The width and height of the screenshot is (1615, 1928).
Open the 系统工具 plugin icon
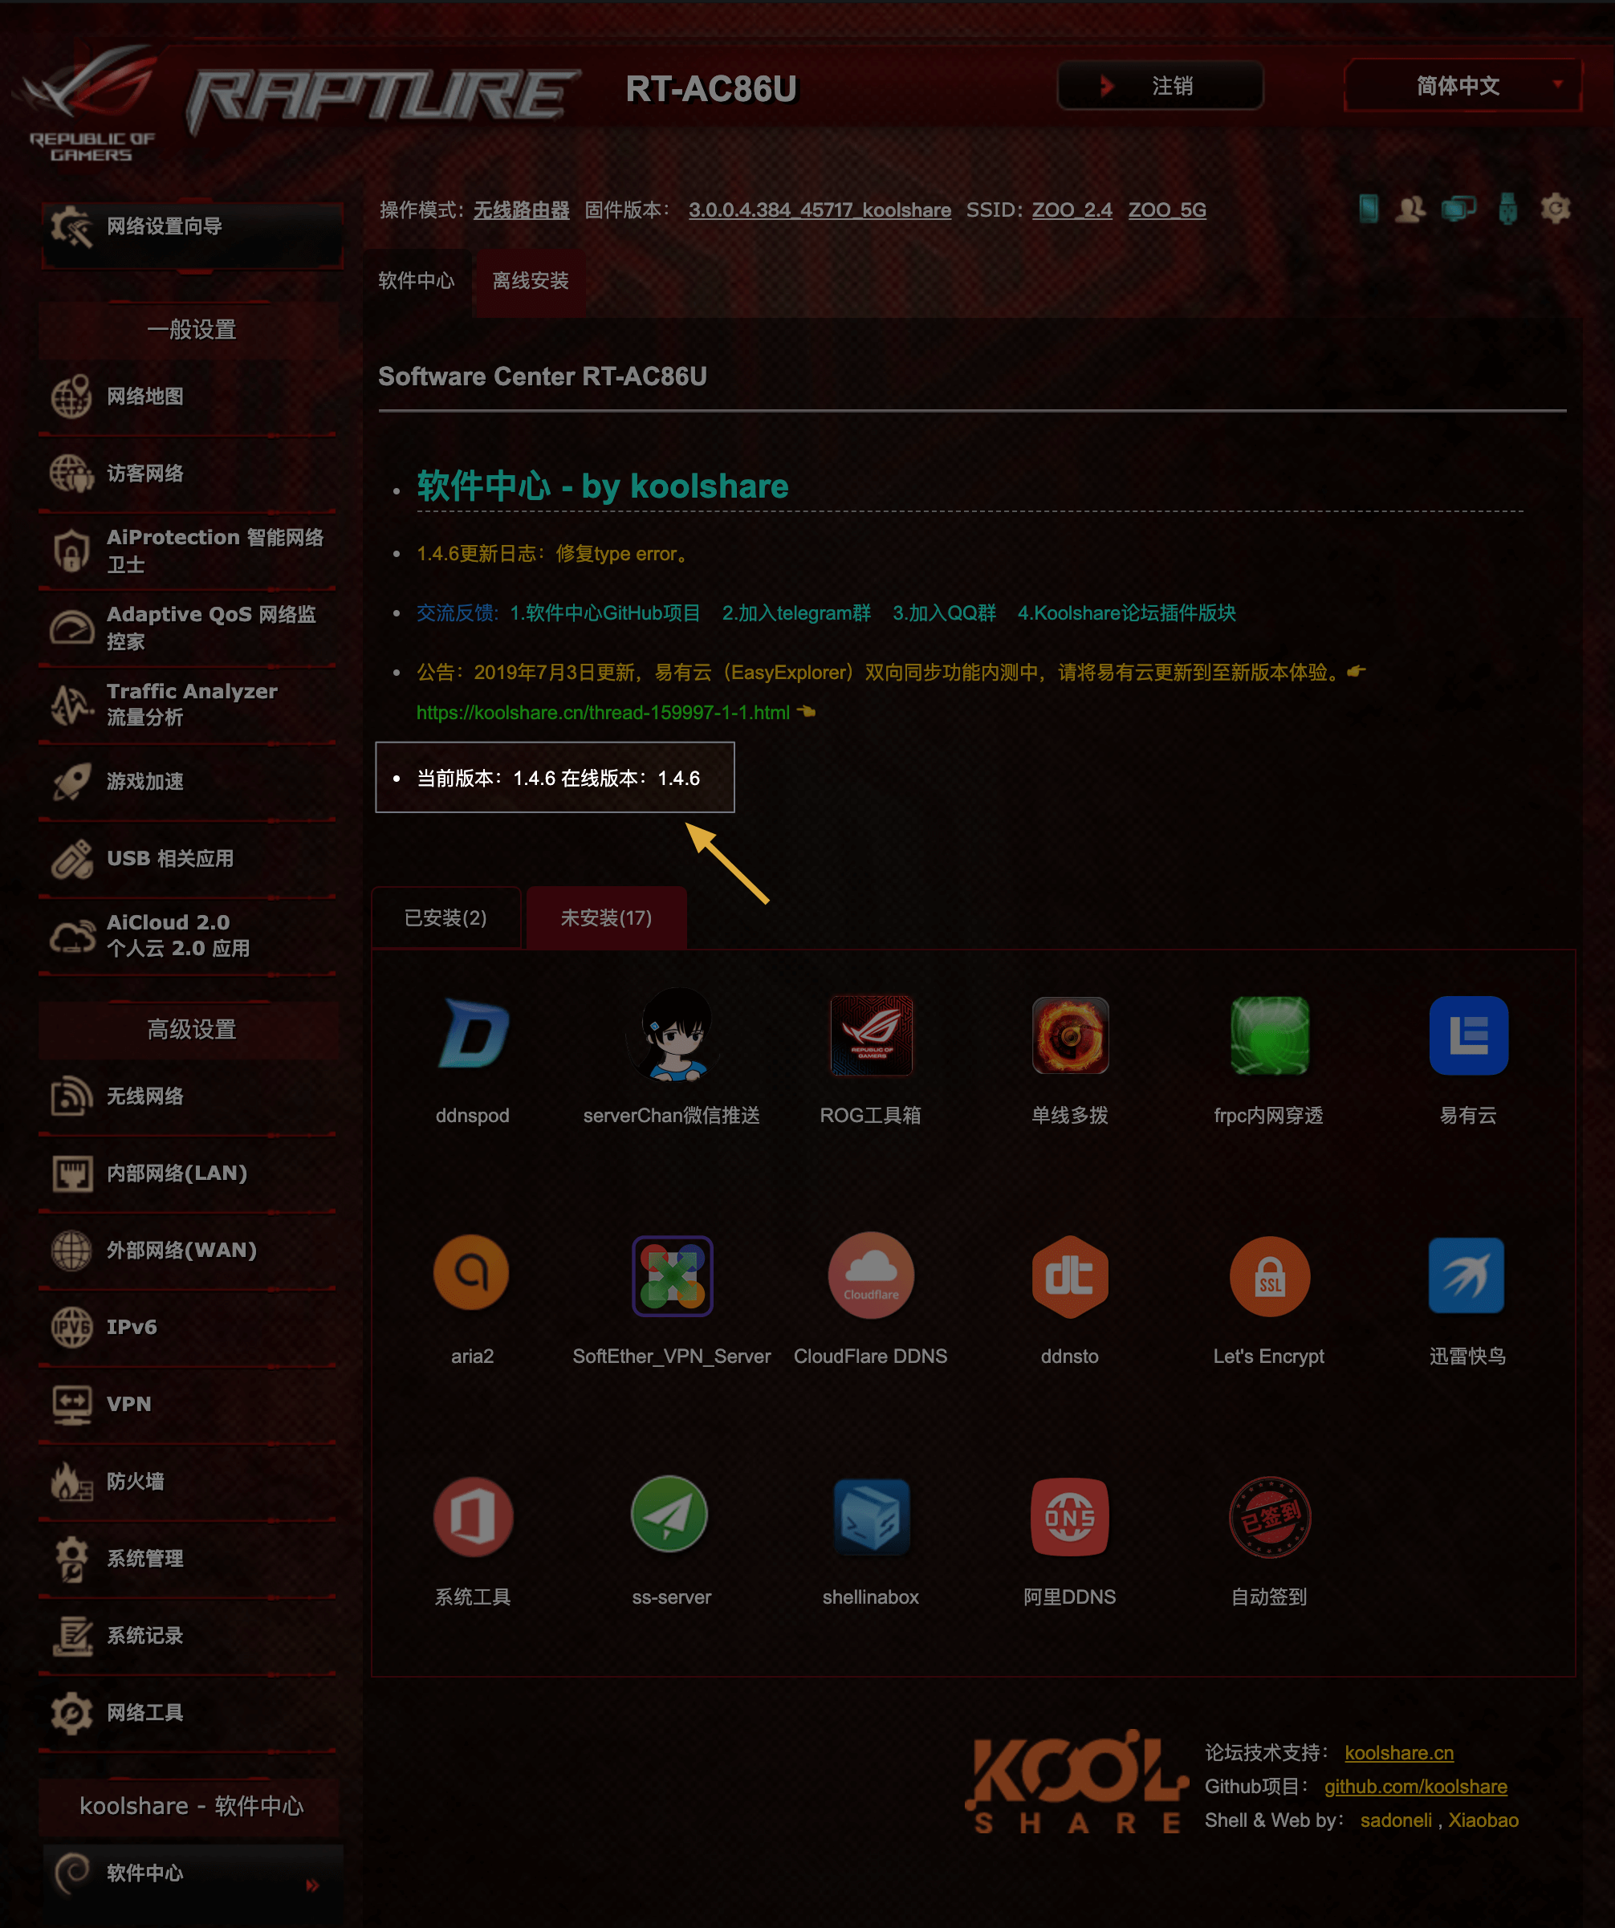click(x=473, y=1515)
